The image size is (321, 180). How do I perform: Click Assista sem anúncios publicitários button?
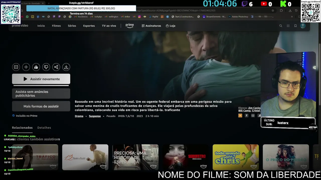pos(41,93)
